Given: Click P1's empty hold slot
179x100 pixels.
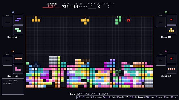Looking at the screenshot, I should tap(7, 22).
